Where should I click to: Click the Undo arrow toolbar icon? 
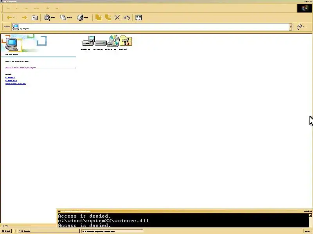click(x=126, y=18)
